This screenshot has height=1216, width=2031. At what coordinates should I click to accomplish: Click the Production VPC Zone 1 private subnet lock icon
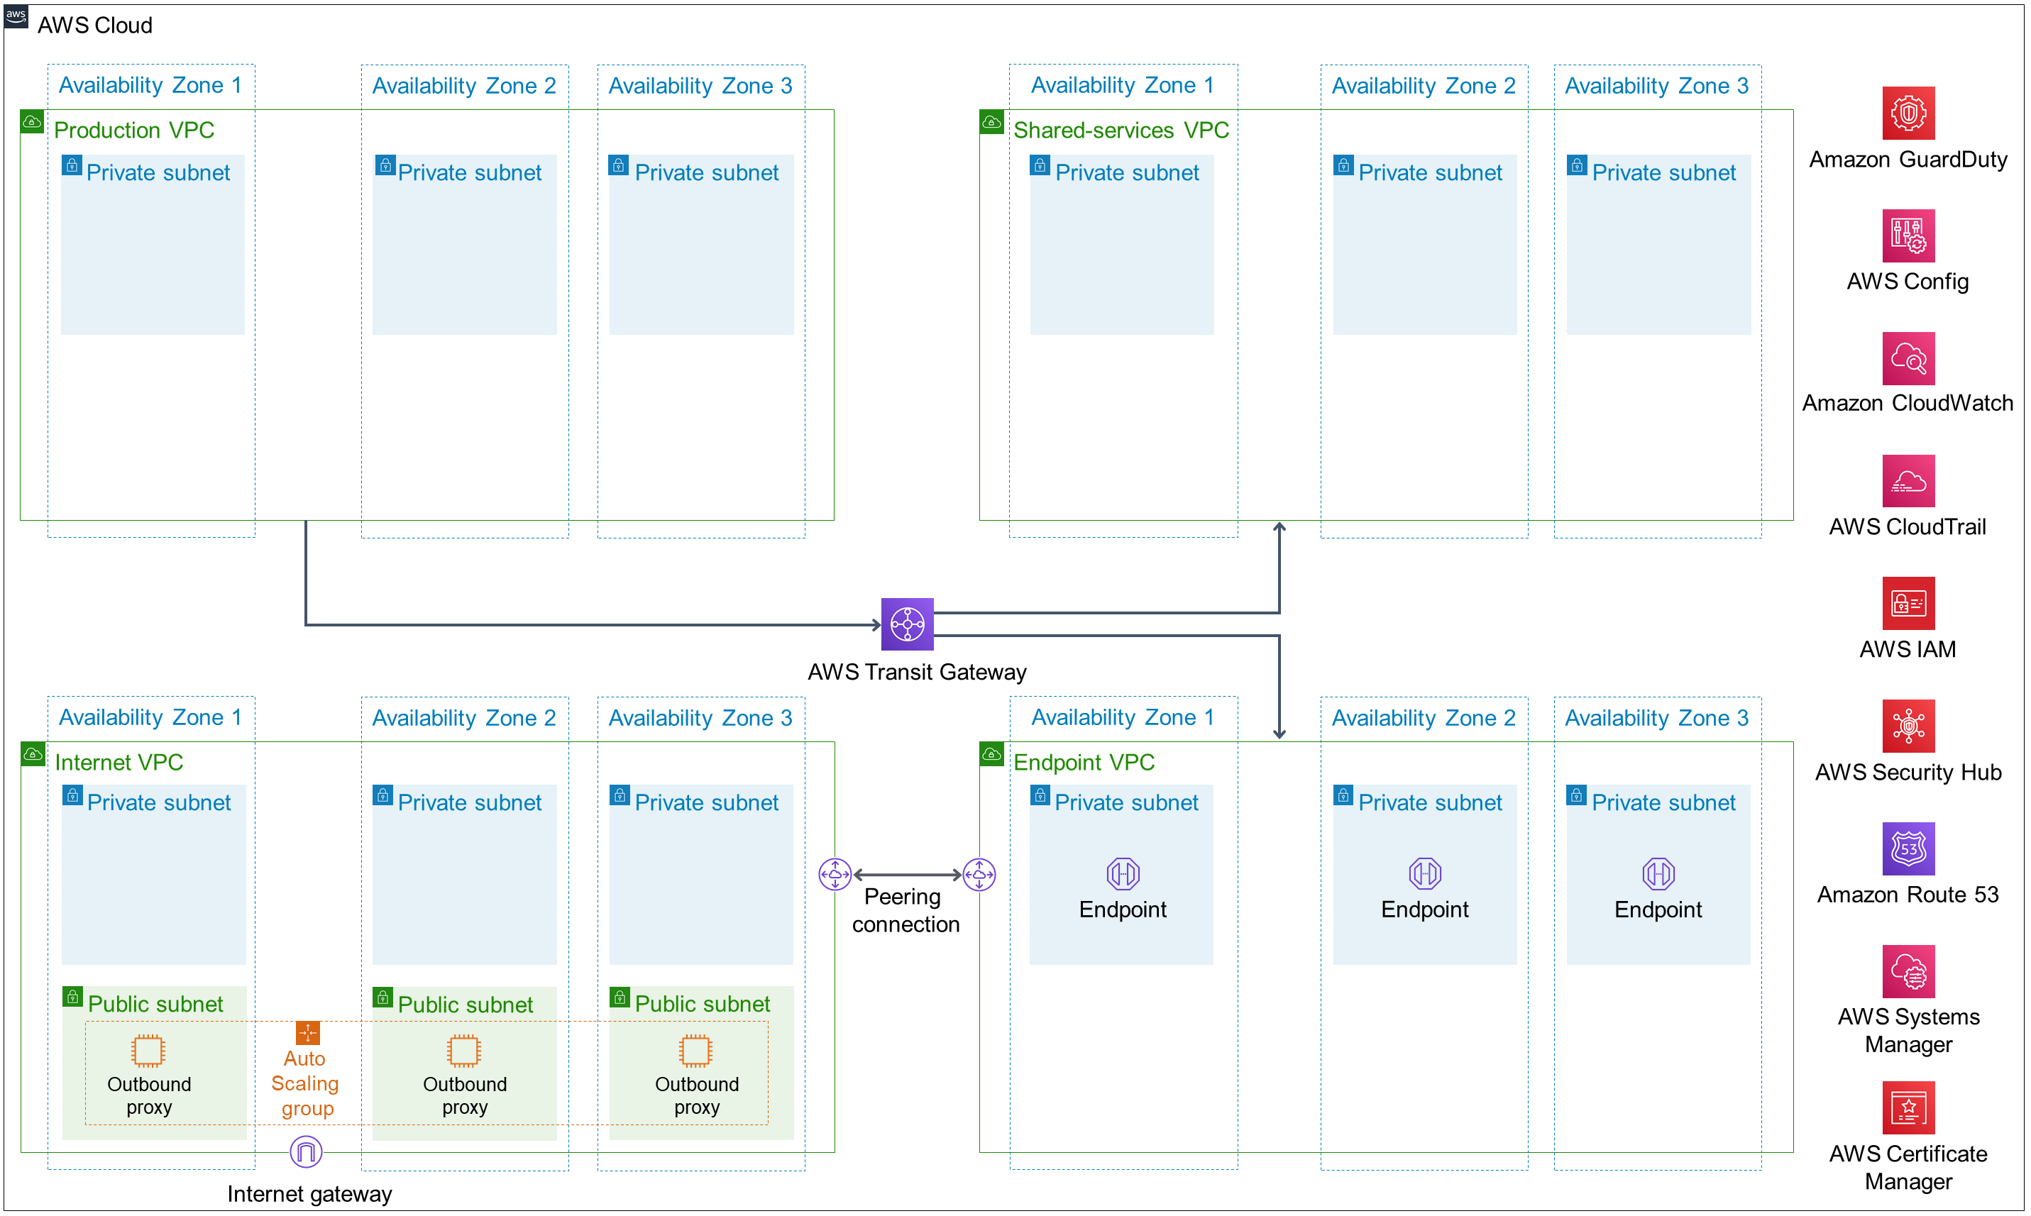71,165
